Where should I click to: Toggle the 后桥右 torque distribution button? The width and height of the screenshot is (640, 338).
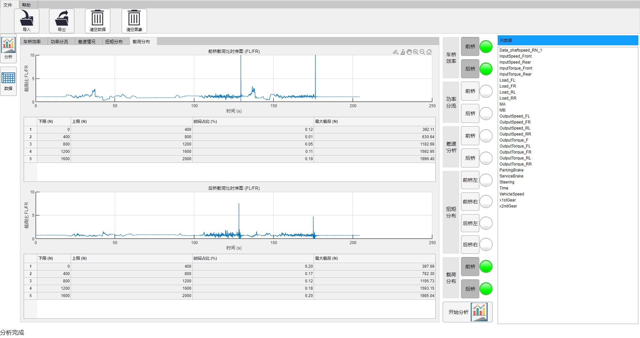(x=470, y=245)
